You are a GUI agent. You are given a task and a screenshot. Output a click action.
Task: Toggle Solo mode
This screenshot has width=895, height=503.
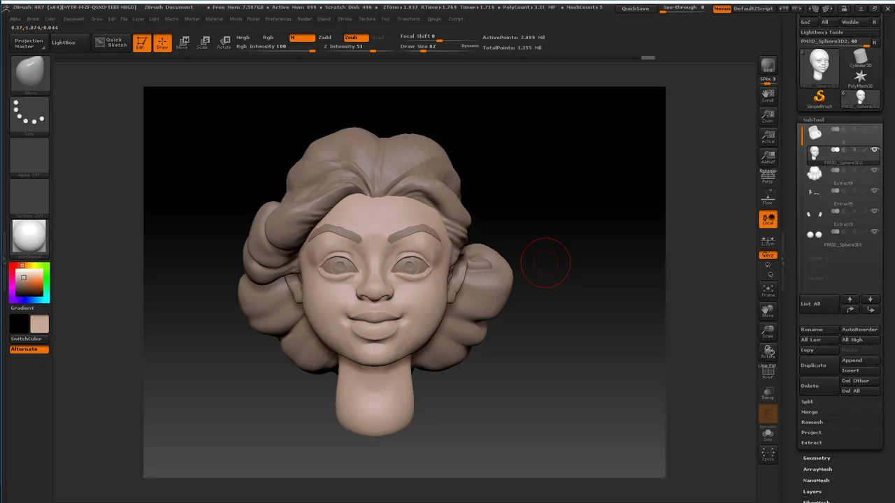(x=768, y=435)
